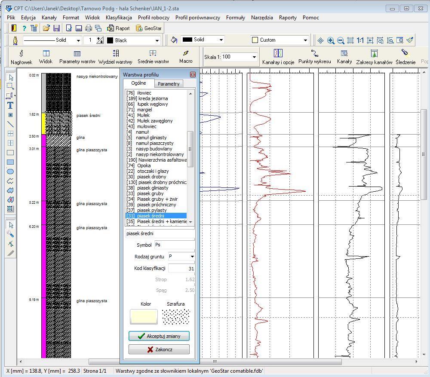Open Parametry warstw tool
Screen dimensions: 430x377
[x=77, y=57]
